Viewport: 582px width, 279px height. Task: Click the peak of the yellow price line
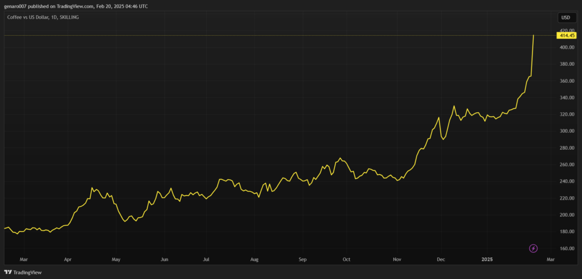533,36
